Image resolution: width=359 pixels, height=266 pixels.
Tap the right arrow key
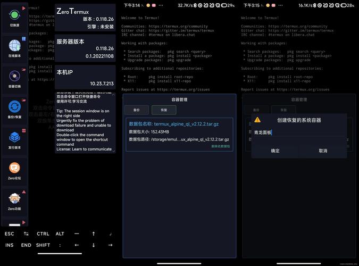pos(110,245)
